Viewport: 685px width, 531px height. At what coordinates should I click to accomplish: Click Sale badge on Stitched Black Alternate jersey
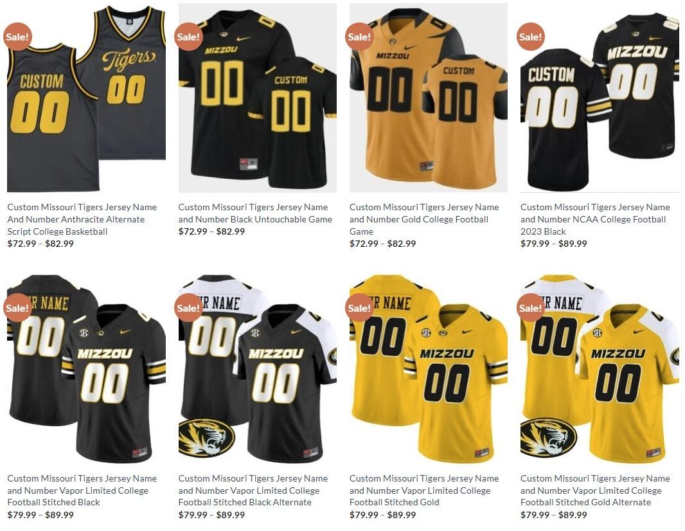(188, 308)
